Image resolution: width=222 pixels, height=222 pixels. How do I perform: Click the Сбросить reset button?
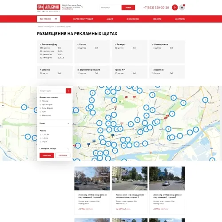(x=63, y=155)
